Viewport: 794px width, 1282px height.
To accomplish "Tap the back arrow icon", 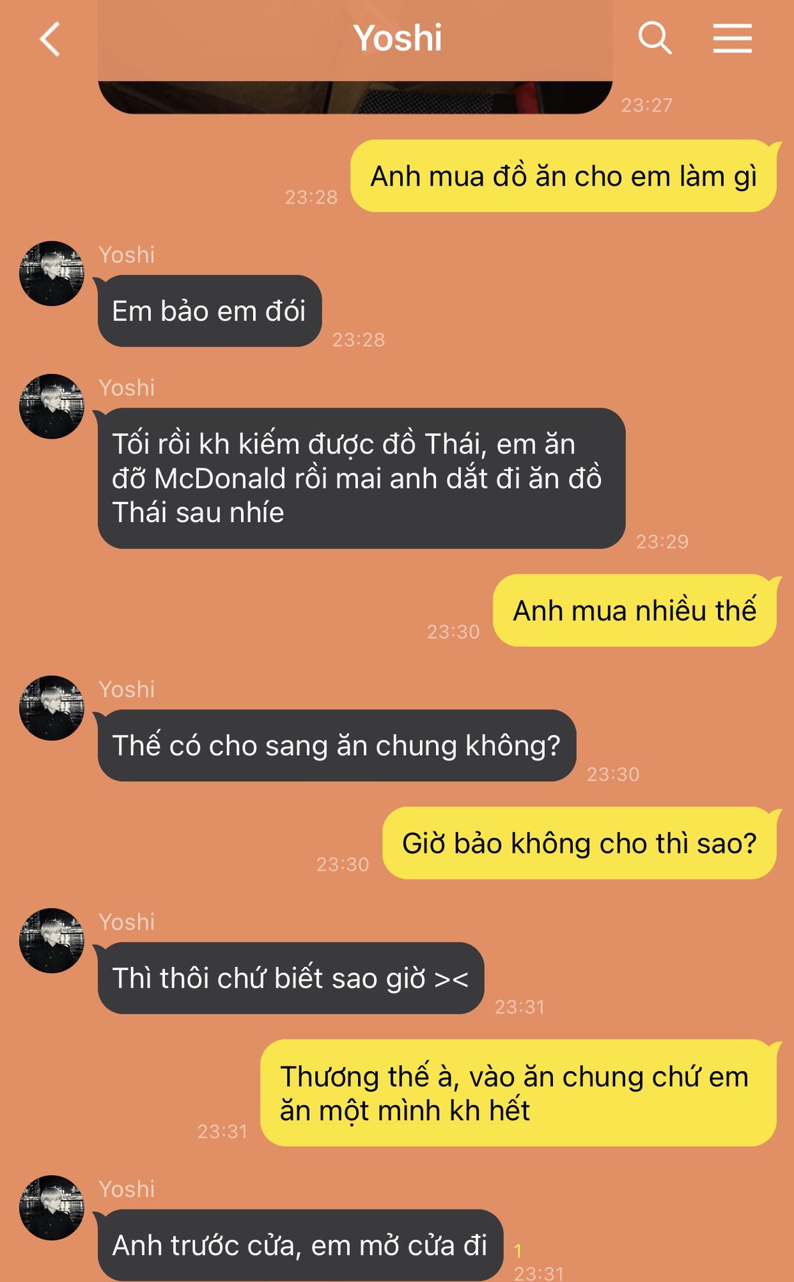I will pyautogui.click(x=50, y=39).
